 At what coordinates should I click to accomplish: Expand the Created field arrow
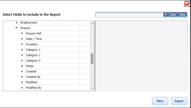pos(22,71)
